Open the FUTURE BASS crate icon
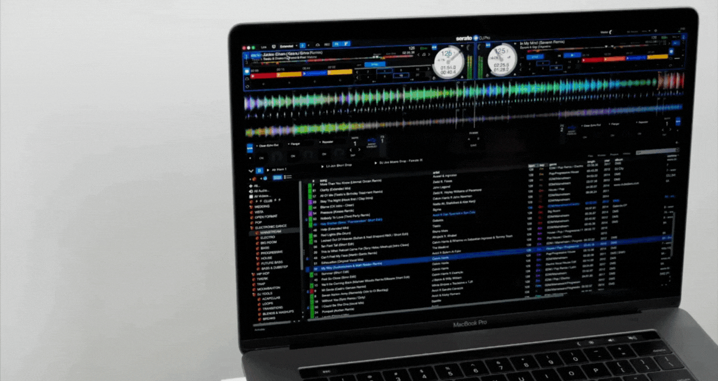 click(258, 263)
